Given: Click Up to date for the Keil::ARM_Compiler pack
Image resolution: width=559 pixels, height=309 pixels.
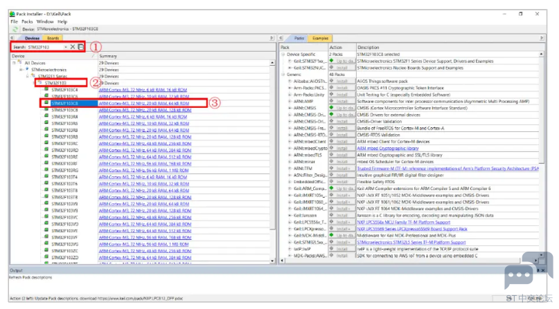Looking at the screenshot, I should click(x=342, y=189).
